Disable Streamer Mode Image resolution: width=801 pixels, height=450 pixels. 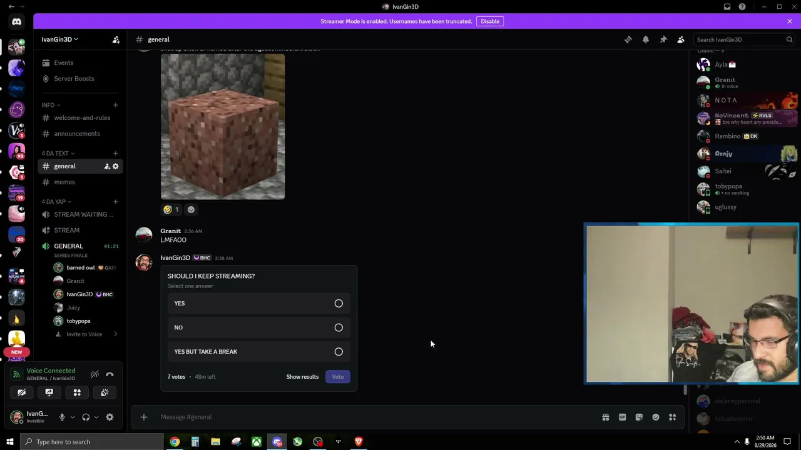[x=490, y=21]
